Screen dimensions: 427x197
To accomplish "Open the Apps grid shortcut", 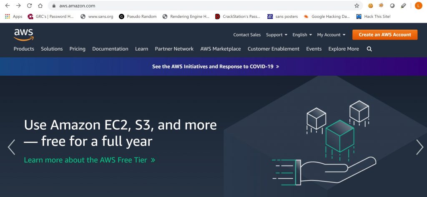I will (x=14, y=17).
